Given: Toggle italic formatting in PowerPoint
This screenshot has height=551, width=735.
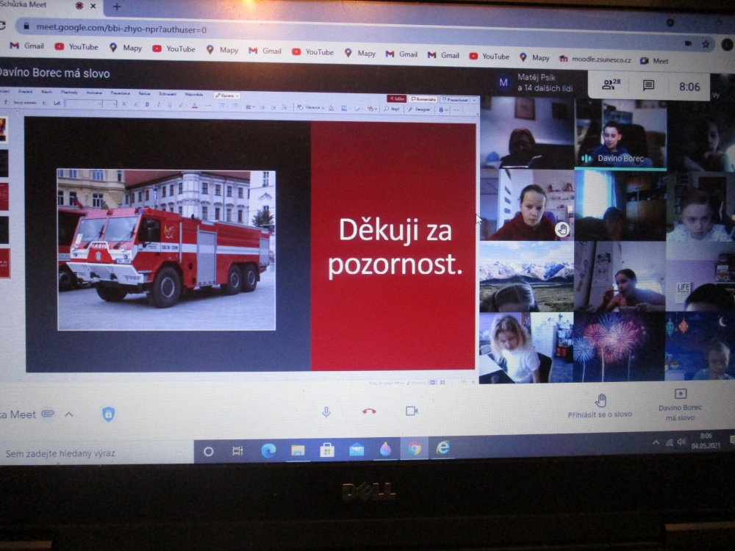Looking at the screenshot, I should click(159, 104).
